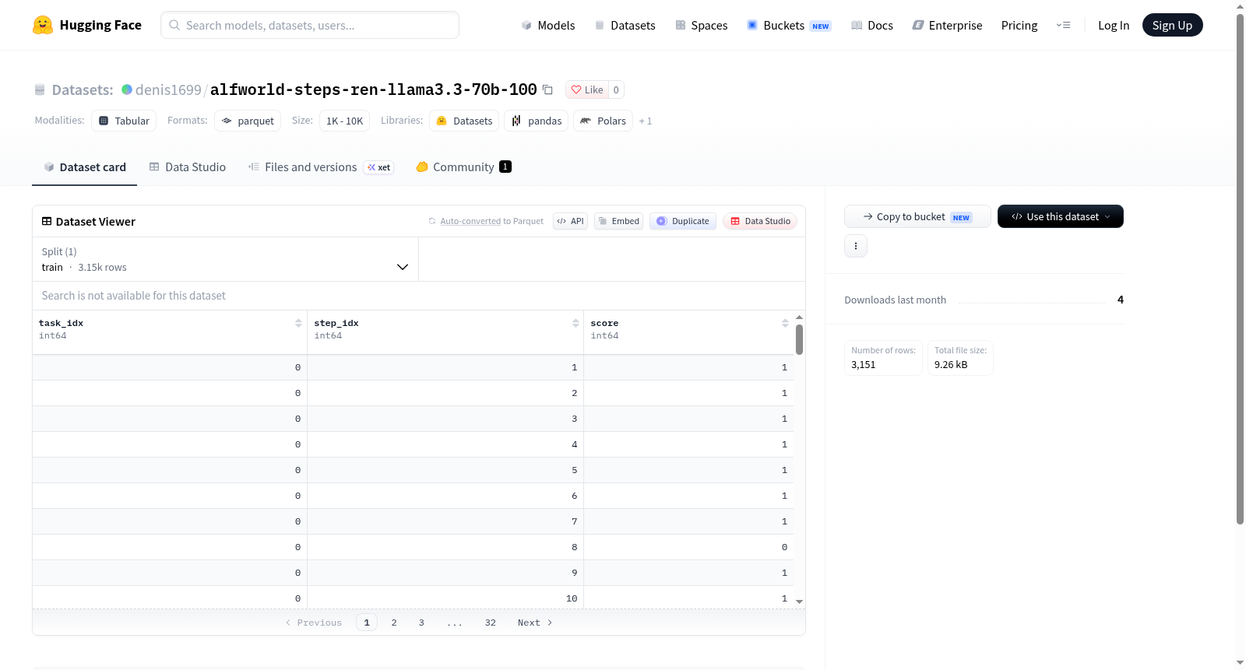The height and width of the screenshot is (670, 1246).
Task: Open Models in the top navigation
Action: click(548, 26)
